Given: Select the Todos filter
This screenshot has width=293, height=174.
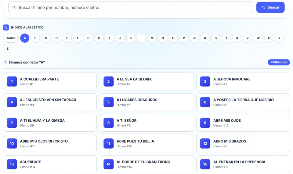Looking at the screenshot, I should (x=11, y=38).
